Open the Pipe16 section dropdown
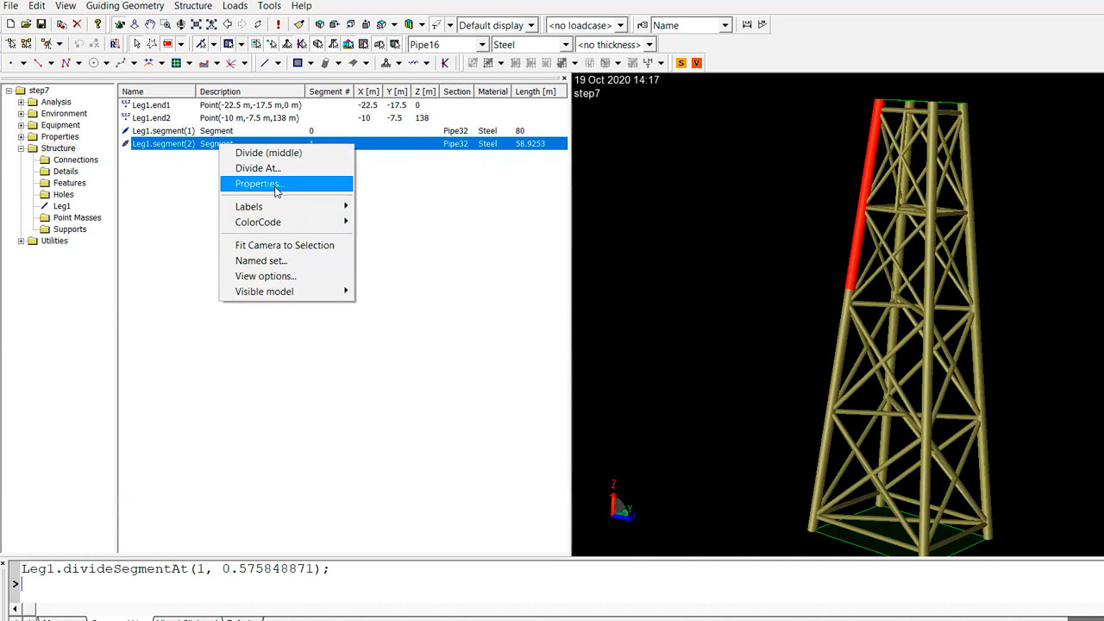 (x=482, y=45)
